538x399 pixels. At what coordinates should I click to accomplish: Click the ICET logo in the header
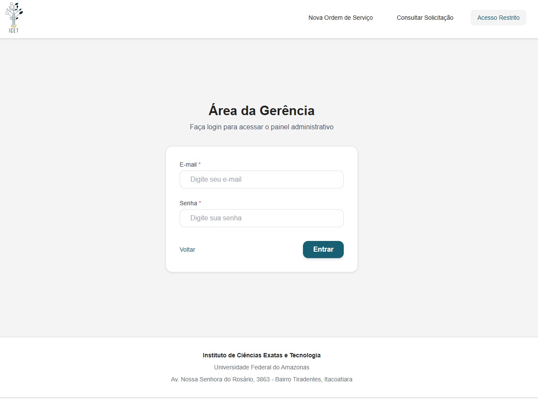13,18
